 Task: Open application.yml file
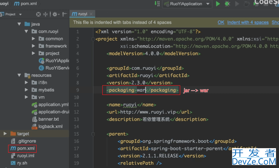click(x=50, y=105)
